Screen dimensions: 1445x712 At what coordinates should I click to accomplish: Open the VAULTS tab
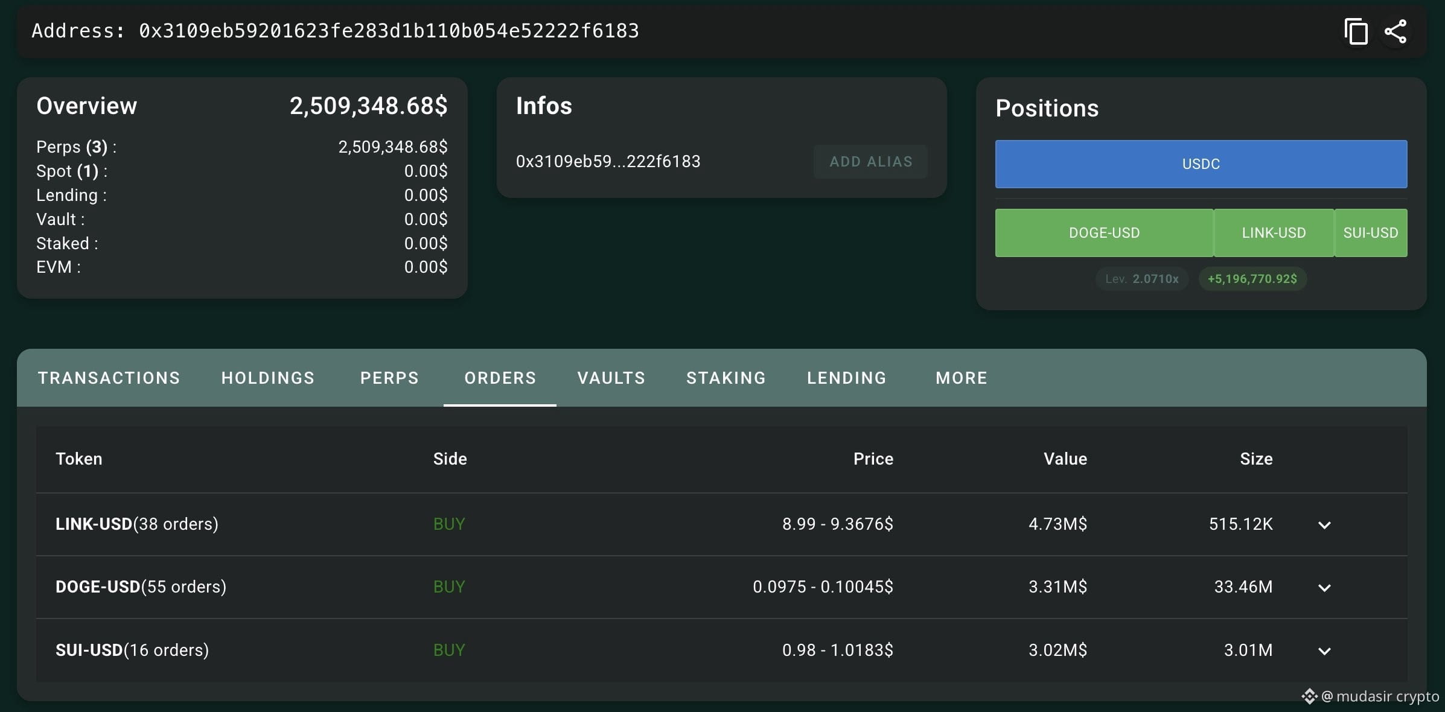tap(611, 378)
